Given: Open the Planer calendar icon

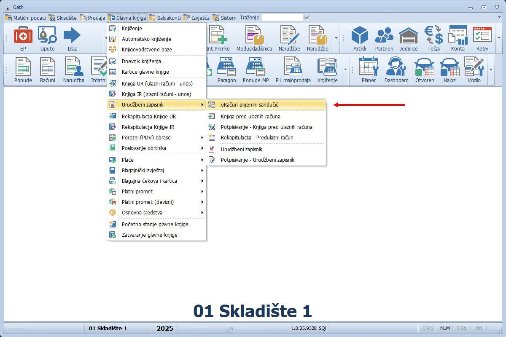Looking at the screenshot, I should coord(369,67).
